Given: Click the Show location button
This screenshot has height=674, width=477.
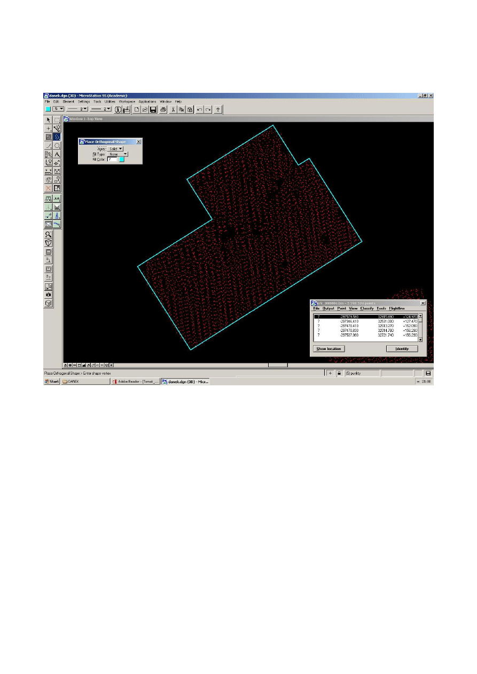Looking at the screenshot, I should (329, 348).
